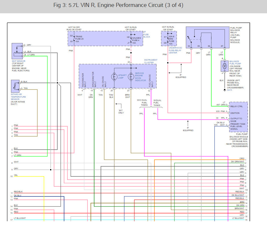Click the GAUGES fuse 4 fuse symbol
This screenshot has height=227, width=267.
point(131,40)
